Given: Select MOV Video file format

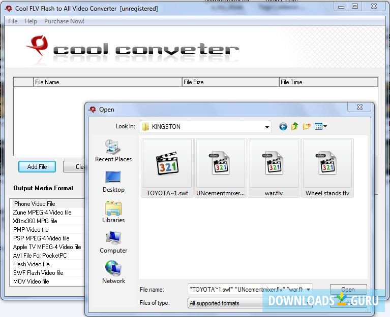Looking at the screenshot, I should coord(47,281).
